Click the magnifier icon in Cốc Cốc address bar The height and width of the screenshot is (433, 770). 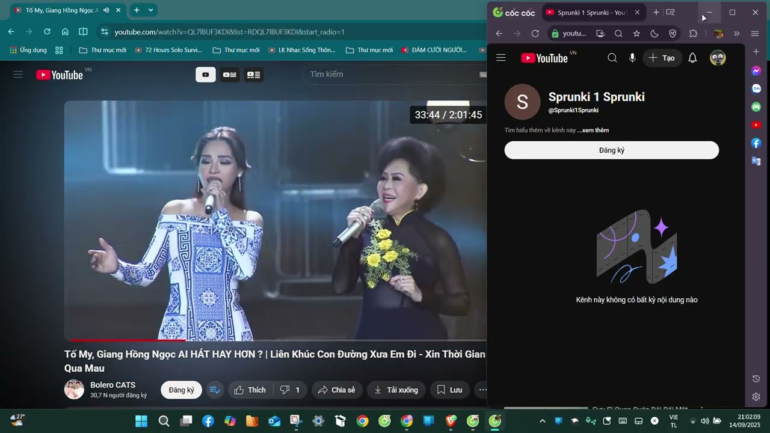click(x=618, y=34)
